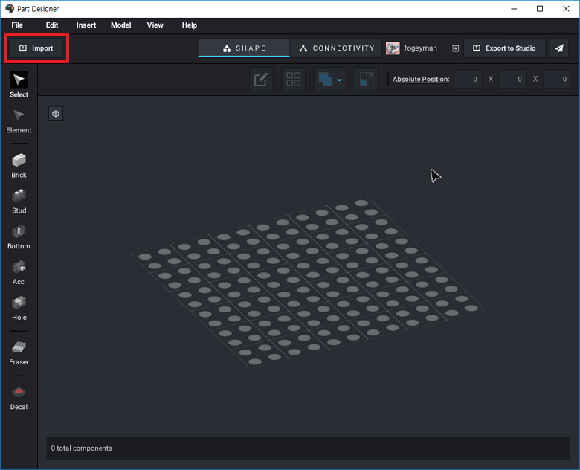580x470 pixels.
Task: Choose the Element selection tool
Action: coord(19,121)
